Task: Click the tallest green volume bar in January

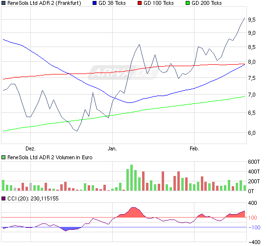Action: (x=132, y=178)
